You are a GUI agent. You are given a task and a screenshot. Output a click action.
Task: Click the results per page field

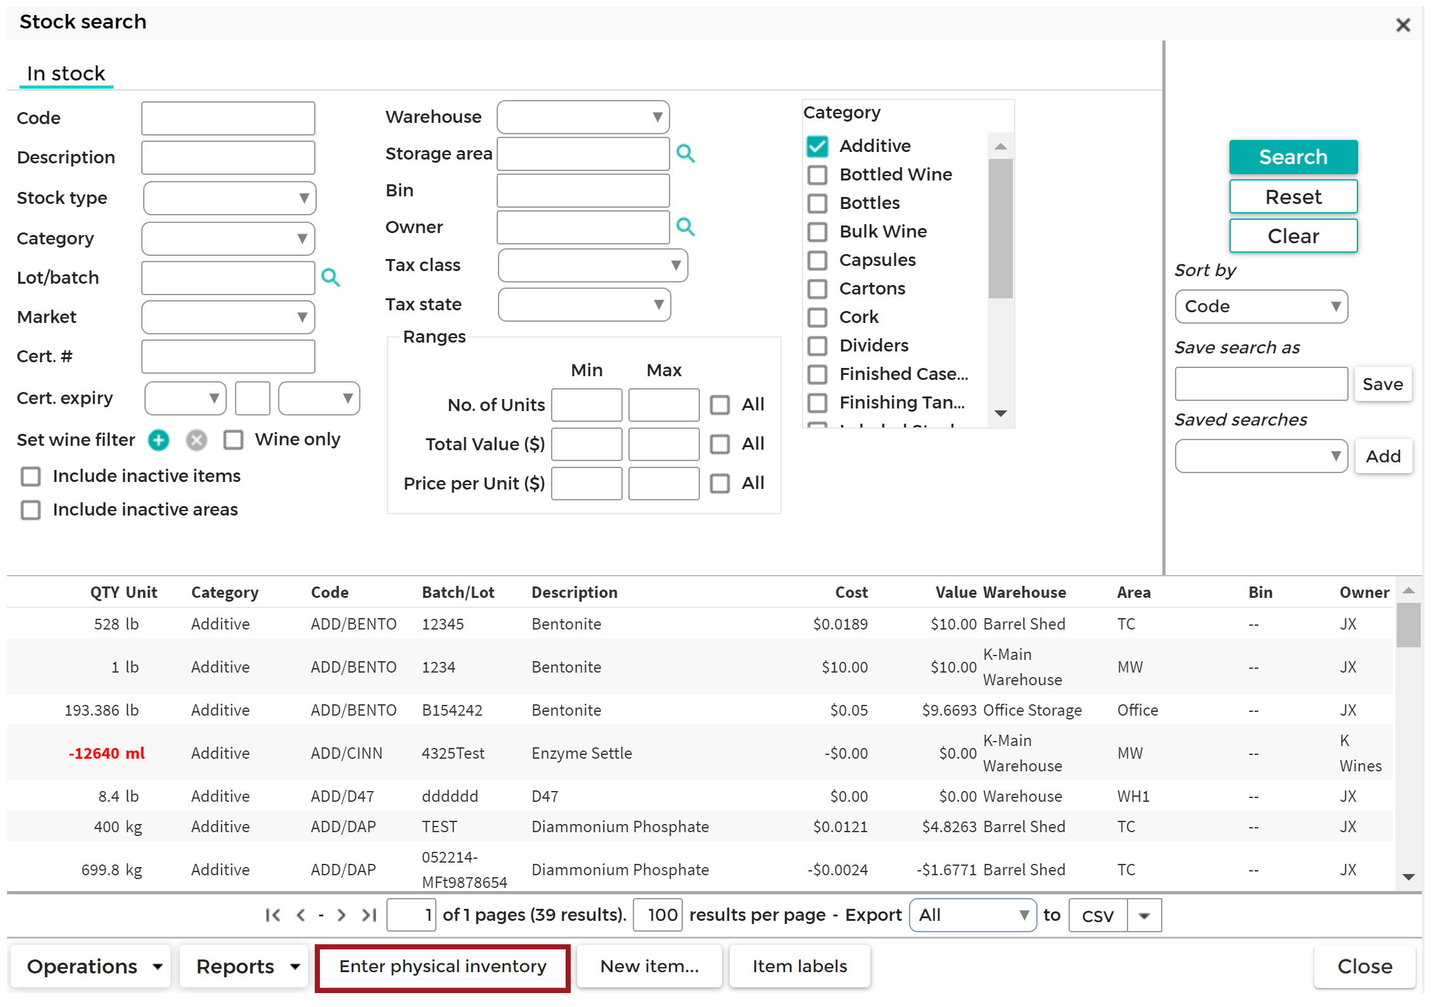pyautogui.click(x=658, y=915)
